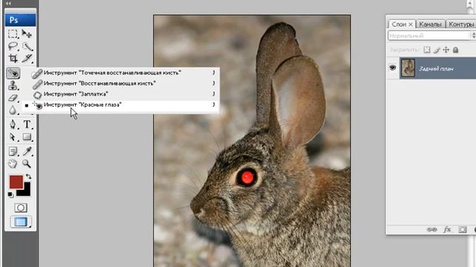The width and height of the screenshot is (476, 267).
Task: Open the black background color swatch
Action: (26, 191)
